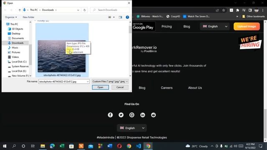Change view mode icon in dialog
Screen dimensions: 267x150
click(110, 17)
